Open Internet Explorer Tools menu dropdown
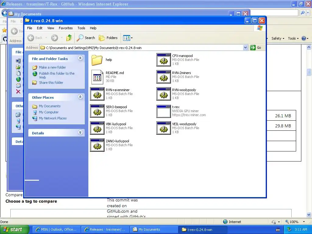 point(293,38)
